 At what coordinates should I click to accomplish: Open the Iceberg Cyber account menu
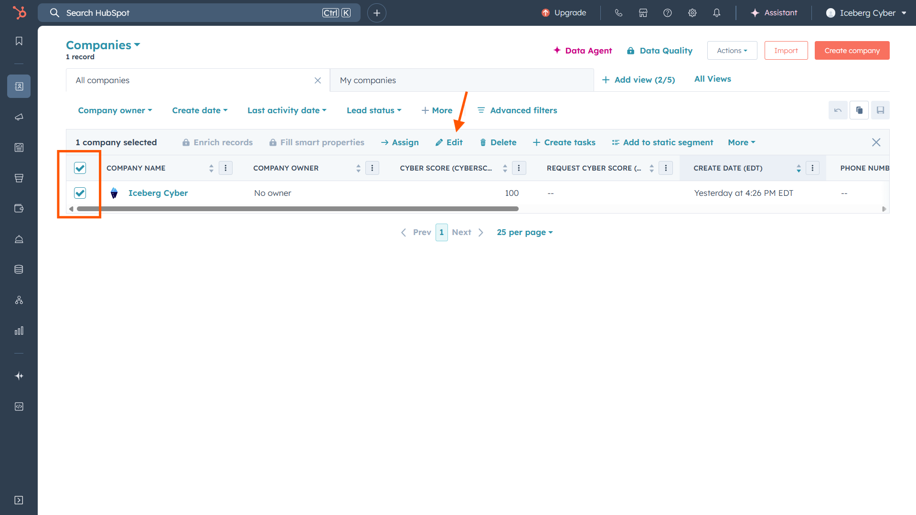[x=866, y=13]
